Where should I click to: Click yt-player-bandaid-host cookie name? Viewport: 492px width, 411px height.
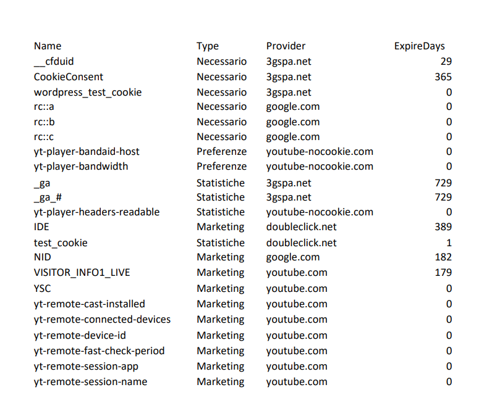pyautogui.click(x=87, y=152)
